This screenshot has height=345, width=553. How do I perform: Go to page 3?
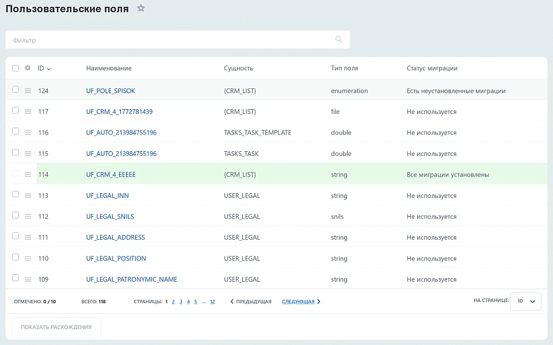(x=181, y=302)
